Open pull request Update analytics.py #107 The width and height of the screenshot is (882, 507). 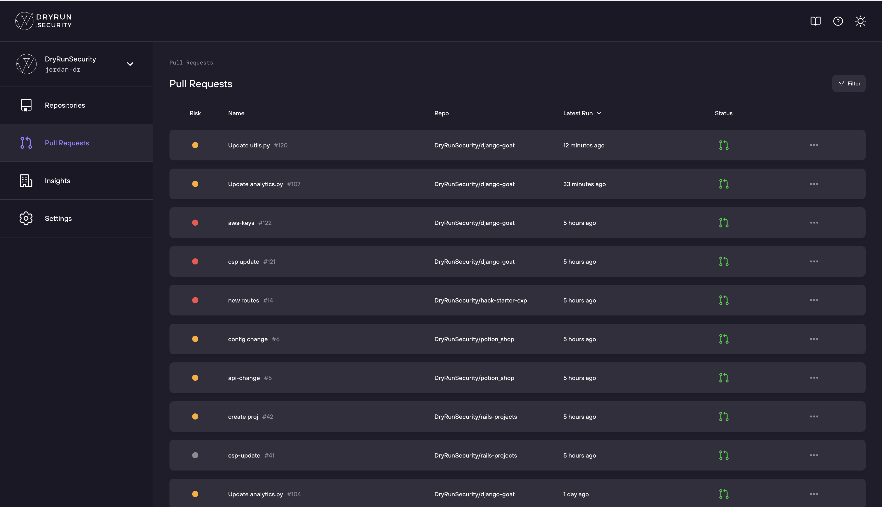264,184
